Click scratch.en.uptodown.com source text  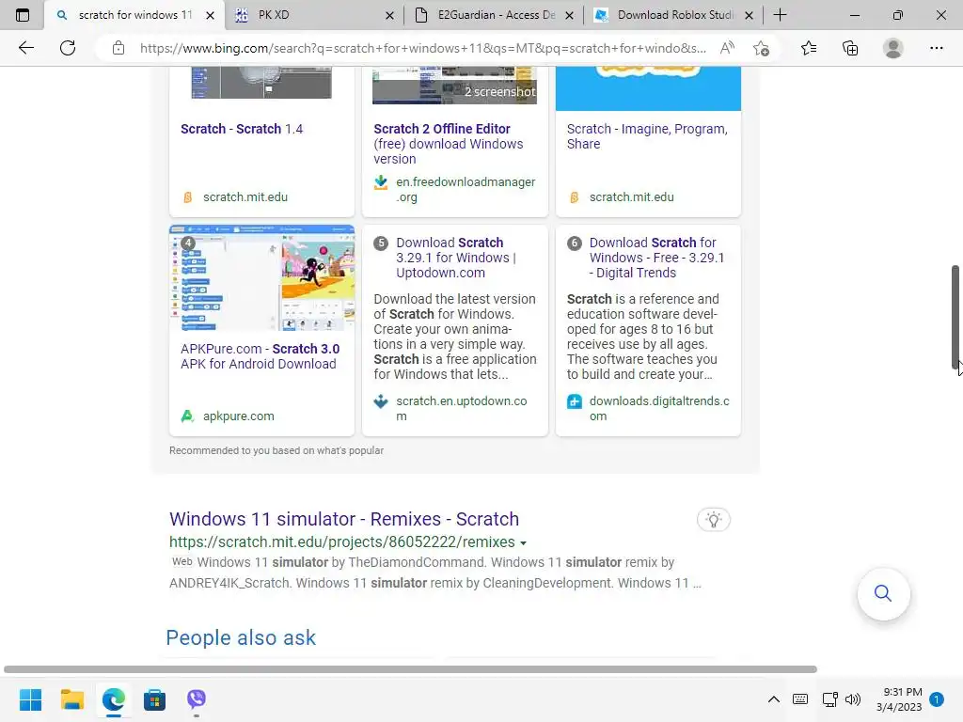(461, 408)
